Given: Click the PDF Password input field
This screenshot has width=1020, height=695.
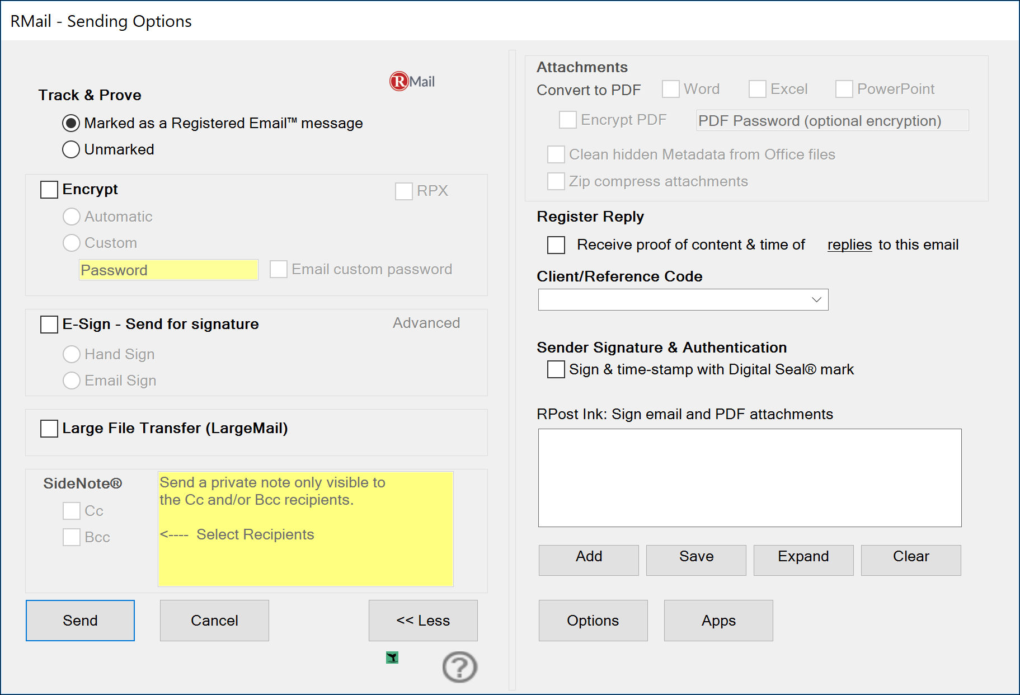Looking at the screenshot, I should pyautogui.click(x=833, y=120).
